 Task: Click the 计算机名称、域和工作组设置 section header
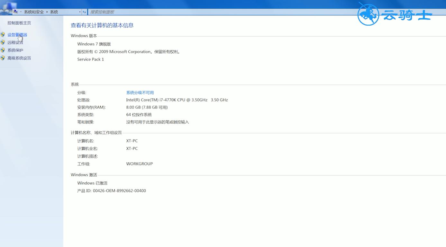[96, 133]
